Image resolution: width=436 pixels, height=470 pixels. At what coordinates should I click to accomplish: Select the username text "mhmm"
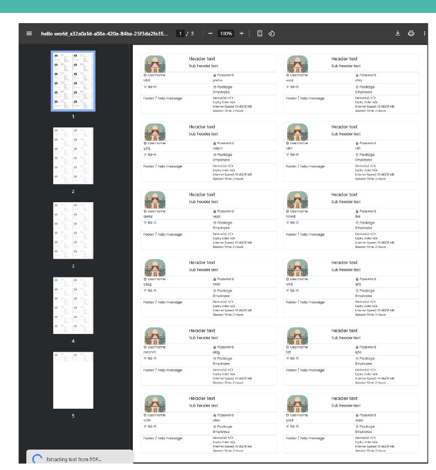(x=149, y=352)
